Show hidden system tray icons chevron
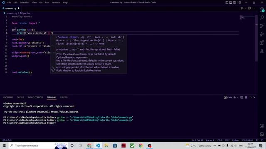The height and width of the screenshot is (149, 266). point(215,145)
